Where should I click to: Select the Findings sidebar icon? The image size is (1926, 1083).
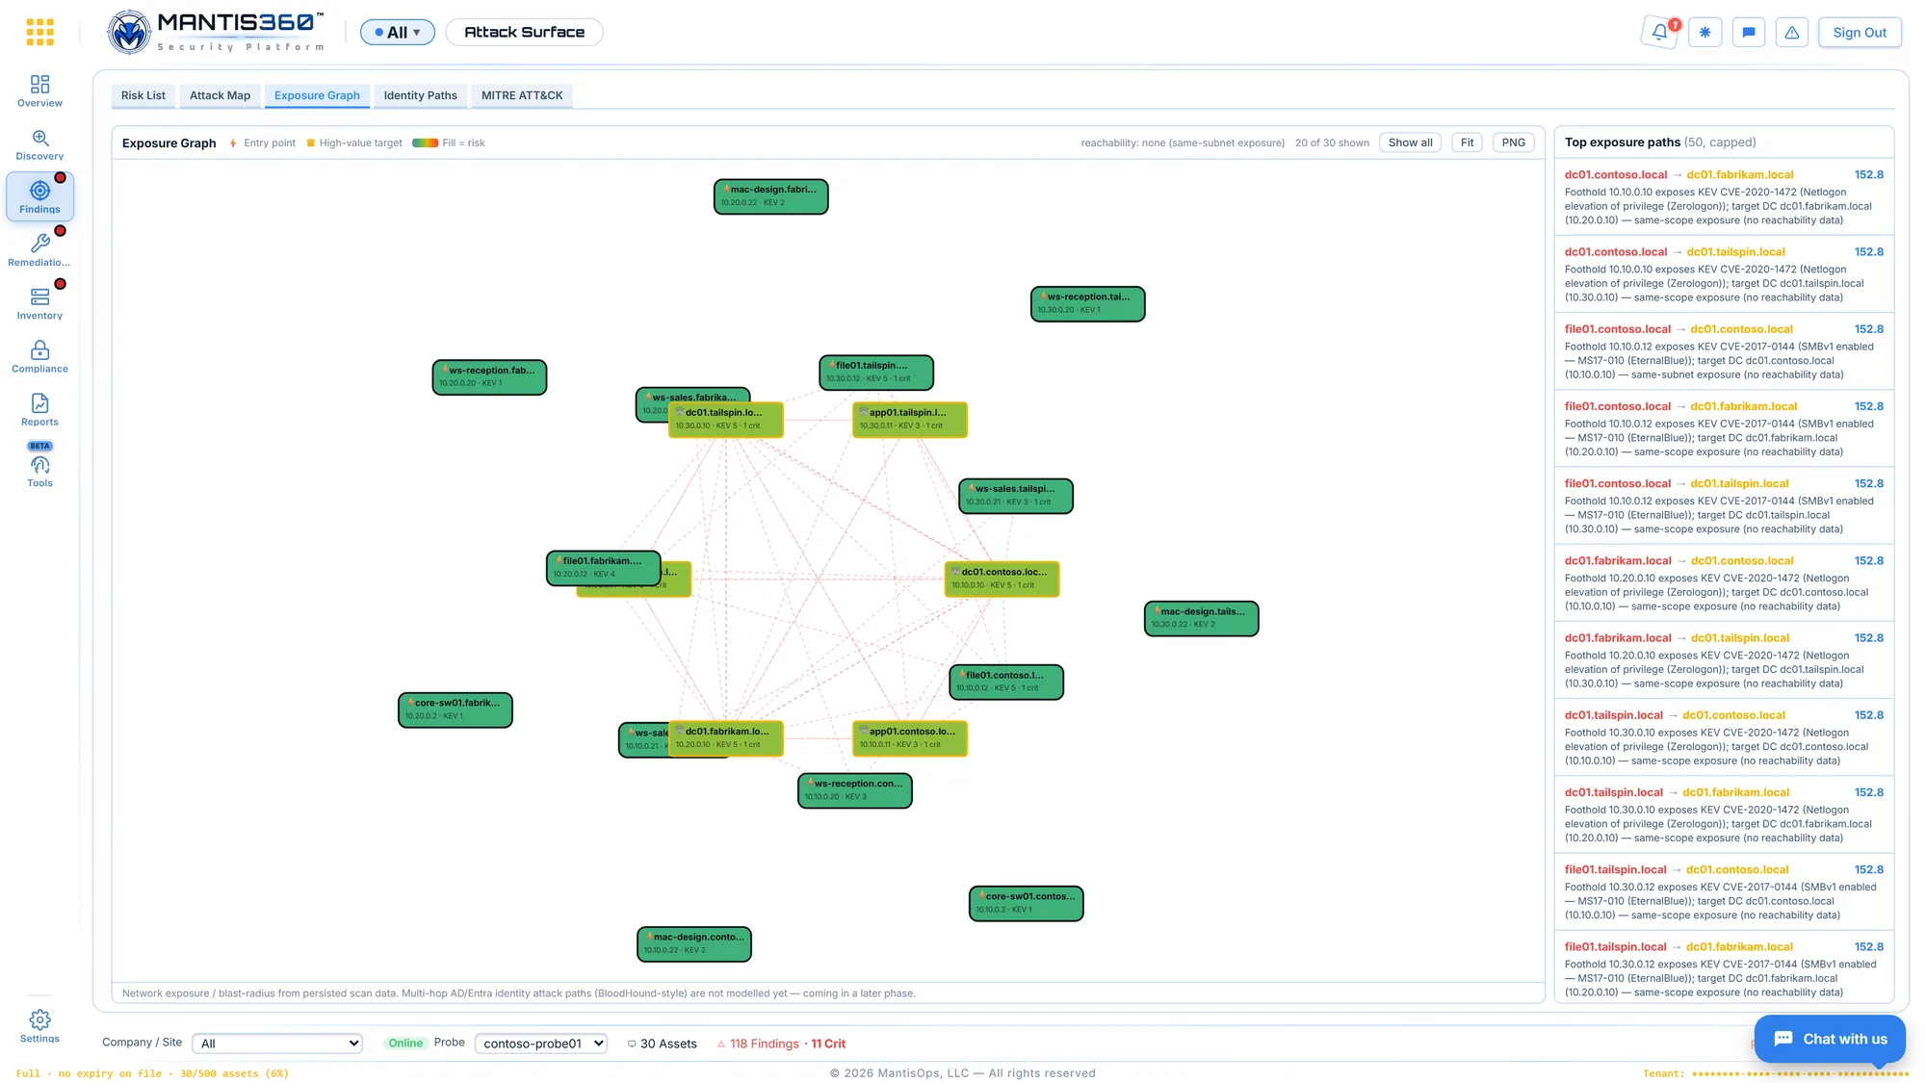click(x=39, y=197)
